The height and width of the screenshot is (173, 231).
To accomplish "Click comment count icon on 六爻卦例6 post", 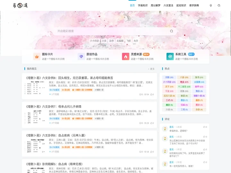I will coord(141,152).
